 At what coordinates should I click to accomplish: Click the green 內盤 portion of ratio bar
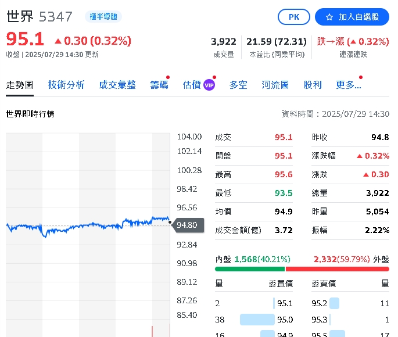(x=250, y=269)
